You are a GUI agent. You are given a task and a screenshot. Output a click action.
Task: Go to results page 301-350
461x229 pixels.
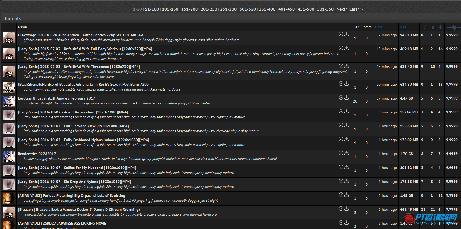(248, 9)
